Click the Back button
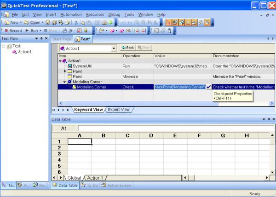 (x=128, y=48)
